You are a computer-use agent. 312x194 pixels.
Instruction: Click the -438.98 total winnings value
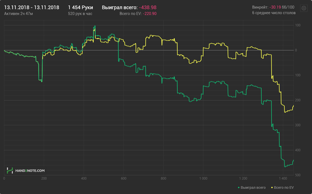148,8
